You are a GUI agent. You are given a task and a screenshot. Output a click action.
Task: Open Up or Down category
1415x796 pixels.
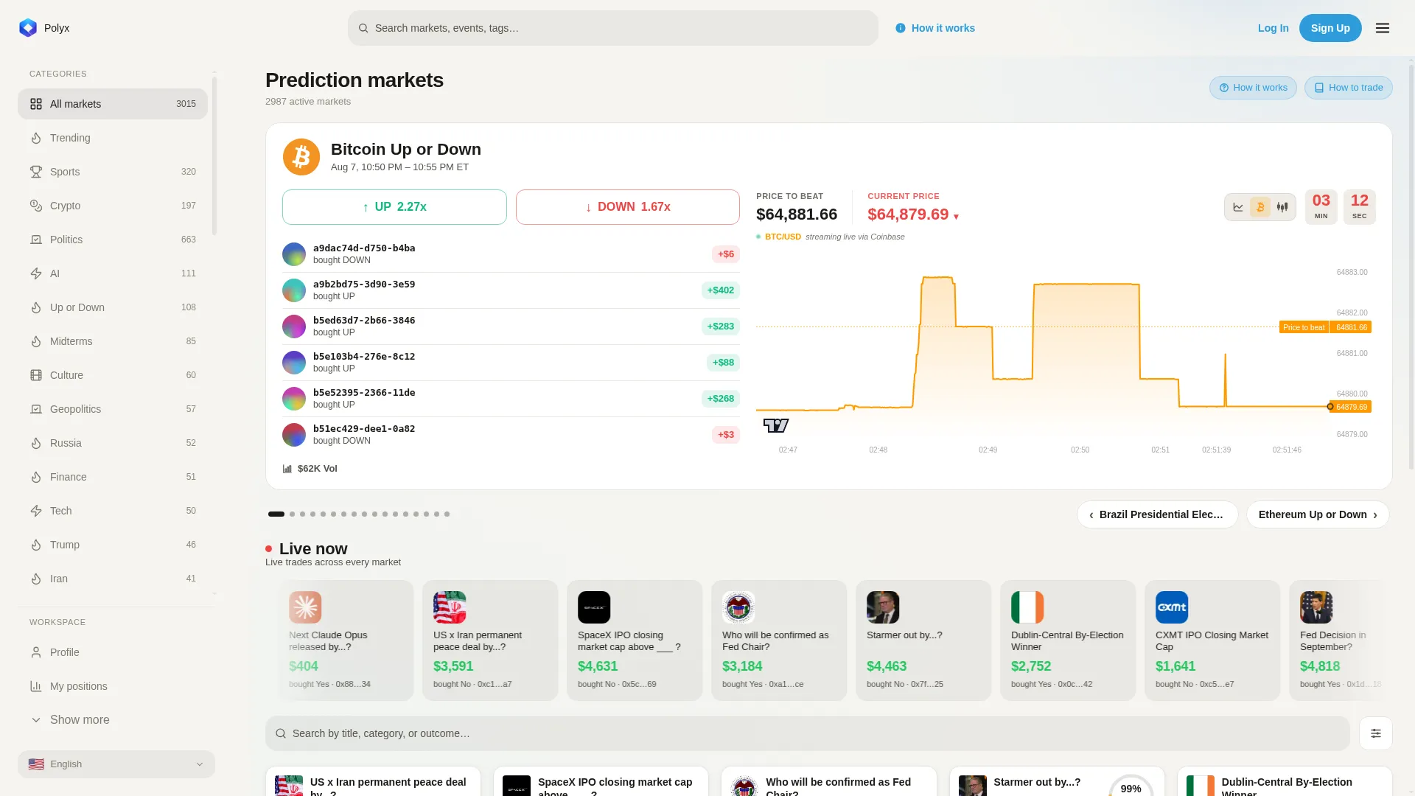[113, 307]
